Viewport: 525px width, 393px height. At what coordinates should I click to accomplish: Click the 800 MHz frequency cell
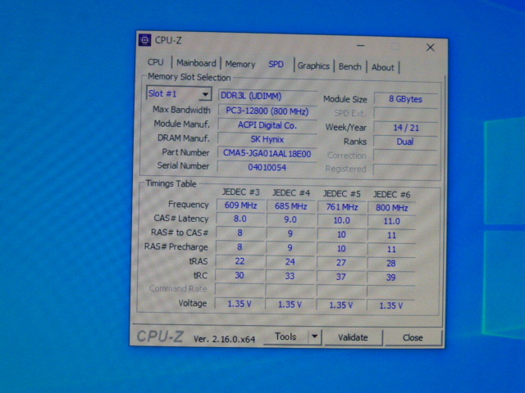[392, 208]
